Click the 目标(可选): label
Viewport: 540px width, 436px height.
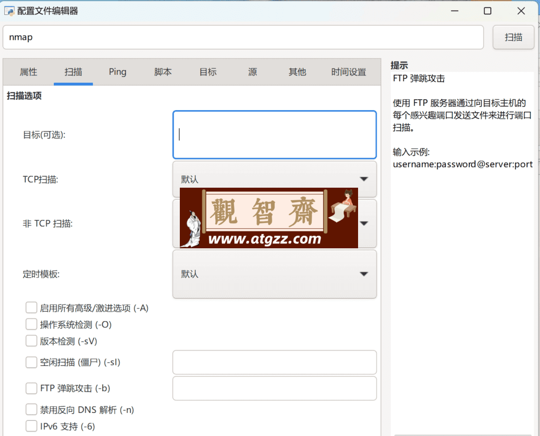pyautogui.click(x=44, y=134)
